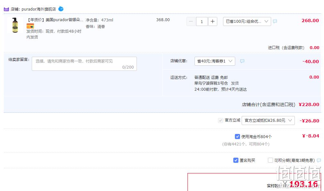
Task: Click the import tax amount 0.00
Action: pyautogui.click(x=314, y=47)
